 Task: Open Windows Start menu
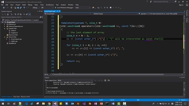(x=3, y=104)
